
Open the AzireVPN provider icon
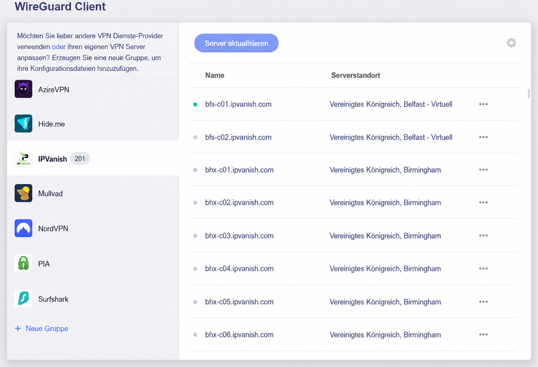(23, 89)
